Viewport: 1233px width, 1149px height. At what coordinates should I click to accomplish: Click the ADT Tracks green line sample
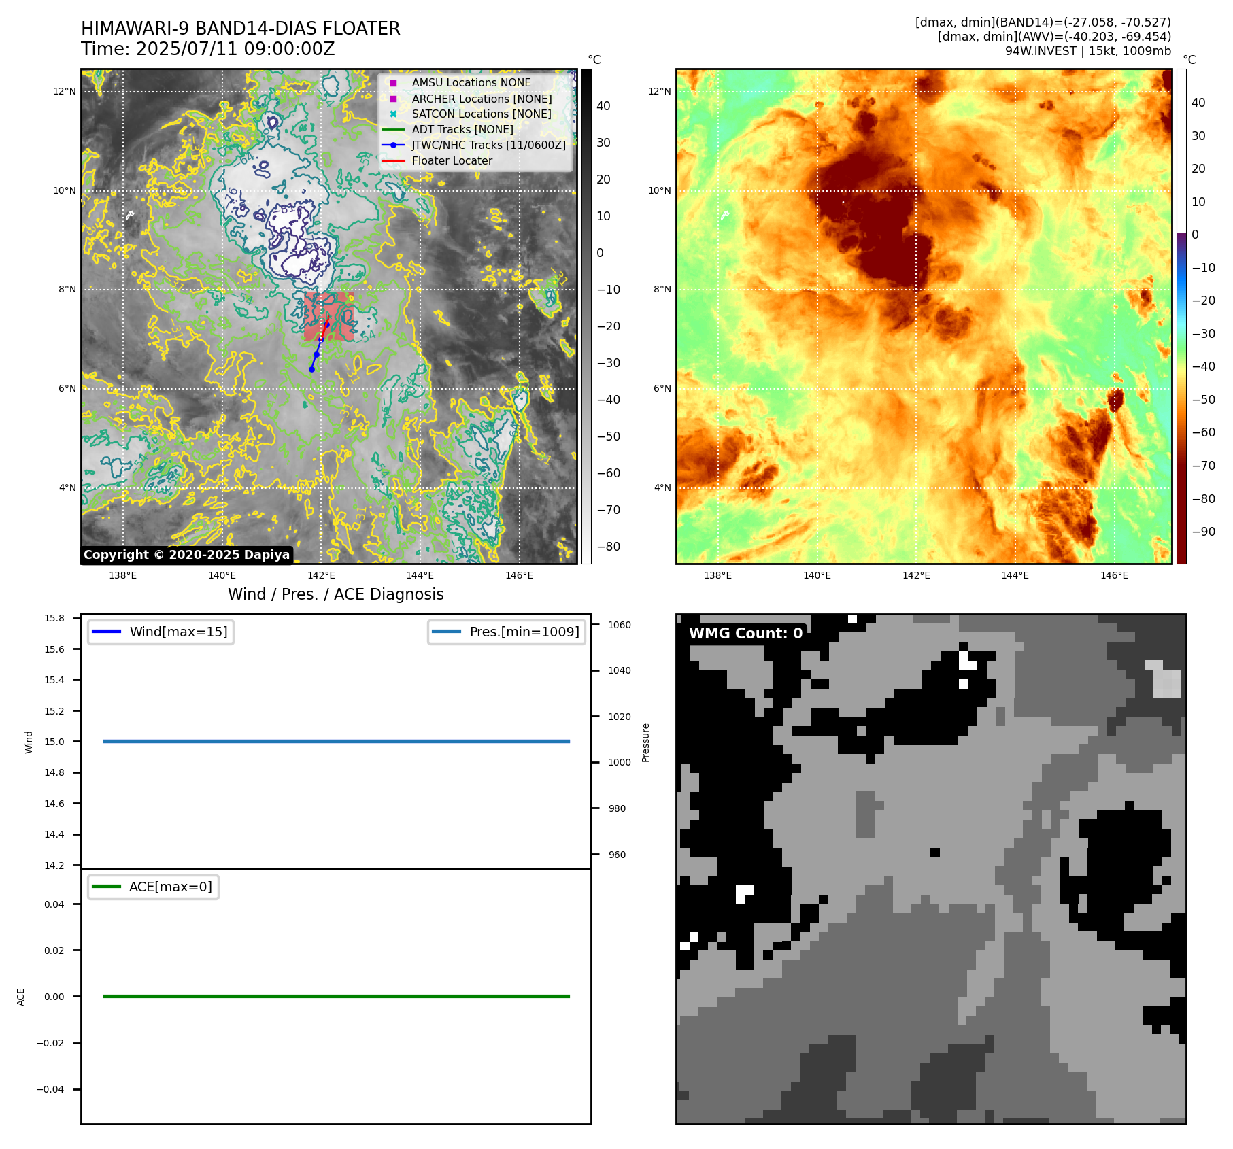(393, 129)
